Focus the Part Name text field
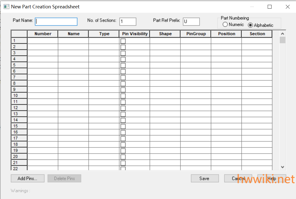This screenshot has width=296, height=199. pos(56,22)
